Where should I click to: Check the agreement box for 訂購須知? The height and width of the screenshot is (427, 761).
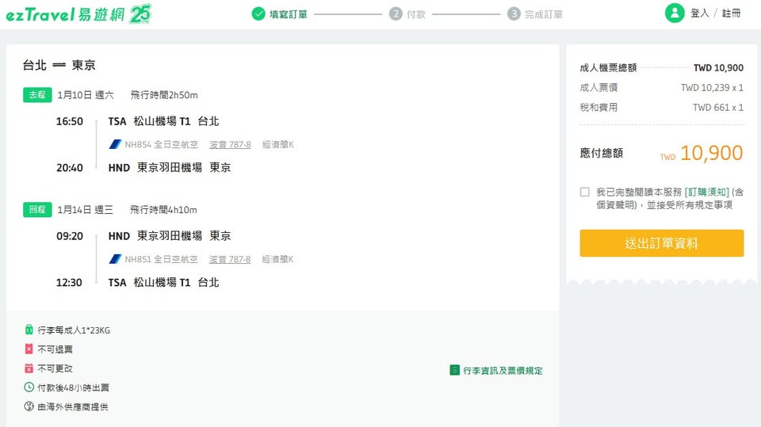tap(585, 192)
